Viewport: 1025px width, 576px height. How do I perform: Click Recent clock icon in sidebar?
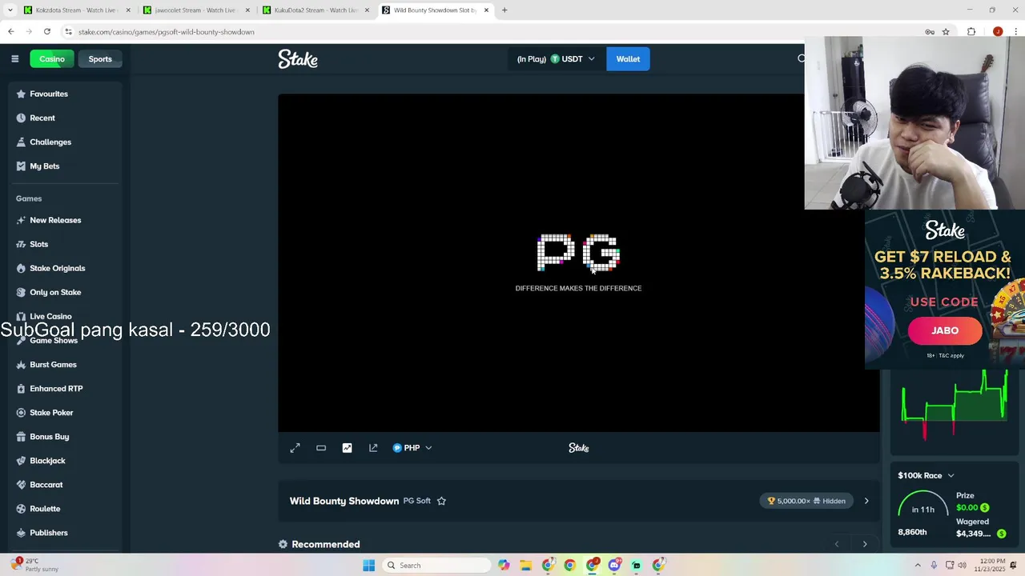coord(21,118)
